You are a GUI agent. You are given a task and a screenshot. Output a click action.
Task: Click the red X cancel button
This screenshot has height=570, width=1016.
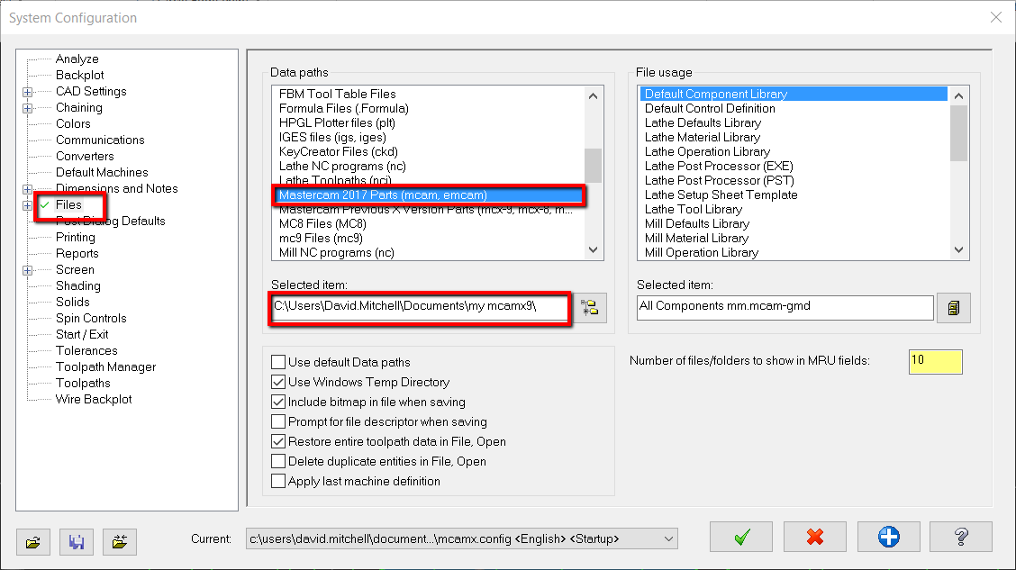(815, 537)
